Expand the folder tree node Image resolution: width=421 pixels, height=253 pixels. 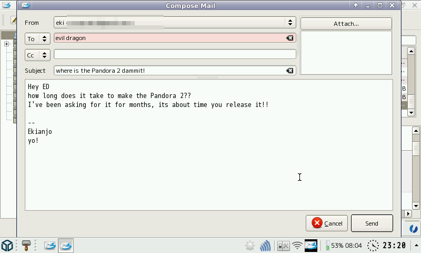pos(7,44)
